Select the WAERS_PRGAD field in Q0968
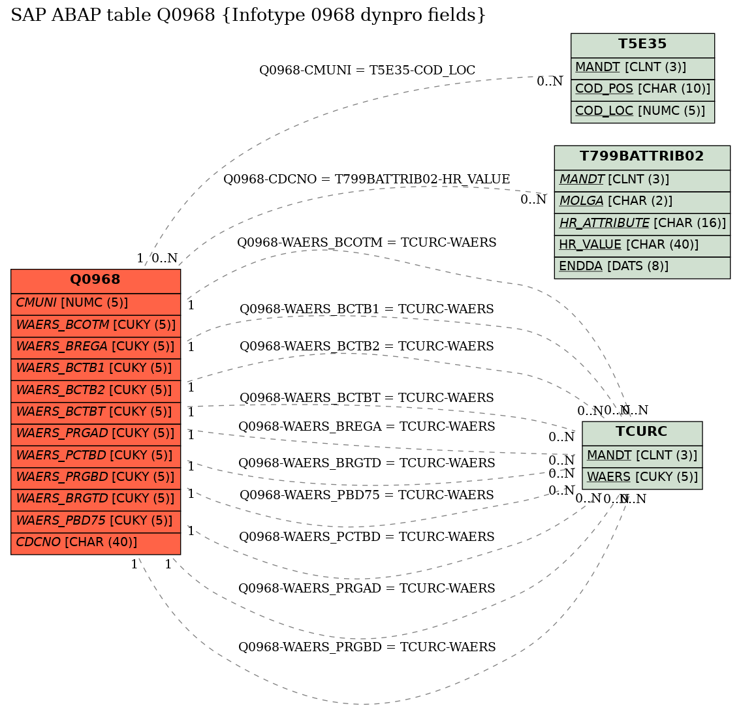The image size is (741, 708). pyautogui.click(x=95, y=434)
